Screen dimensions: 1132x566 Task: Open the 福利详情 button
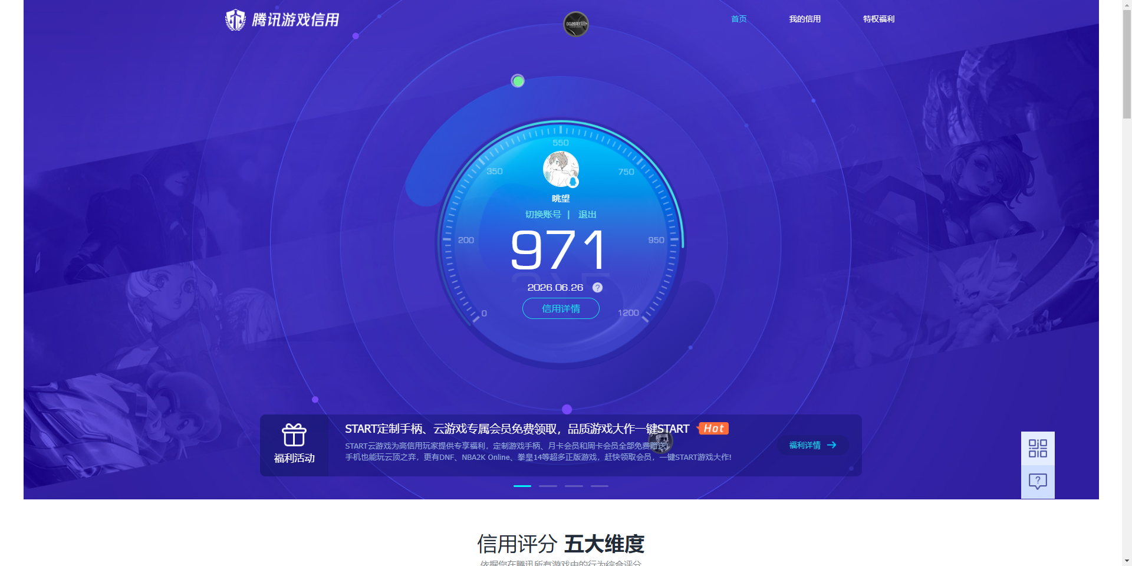[813, 445]
